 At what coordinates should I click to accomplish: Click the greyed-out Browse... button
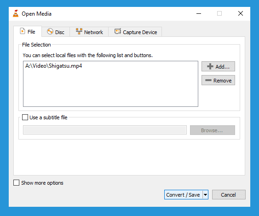click(x=213, y=130)
